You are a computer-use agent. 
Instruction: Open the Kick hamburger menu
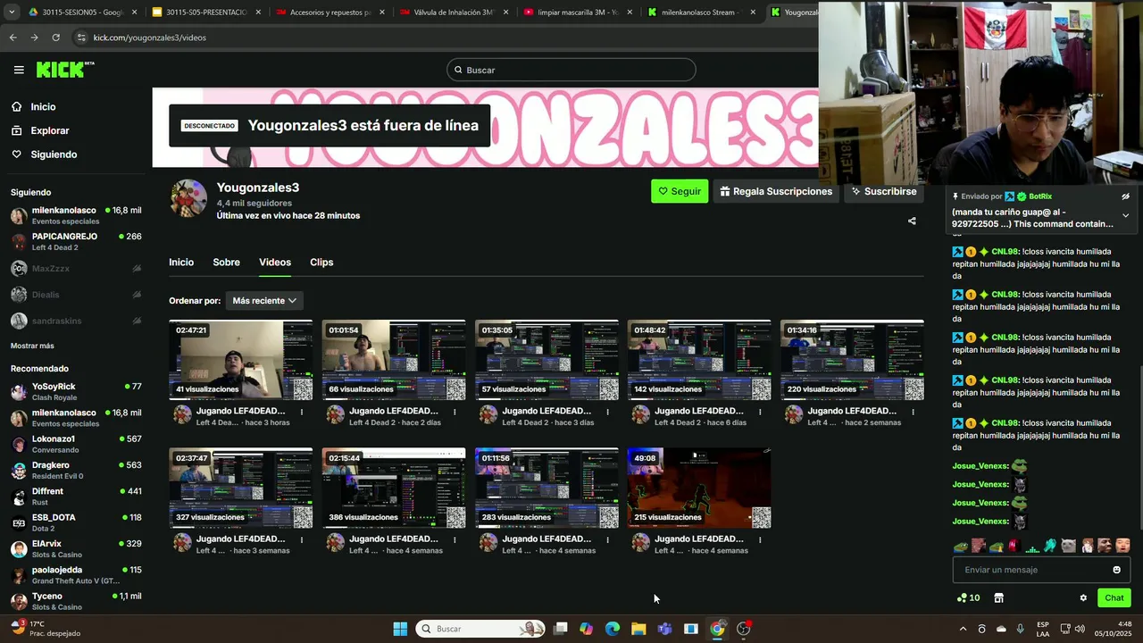[19, 70]
